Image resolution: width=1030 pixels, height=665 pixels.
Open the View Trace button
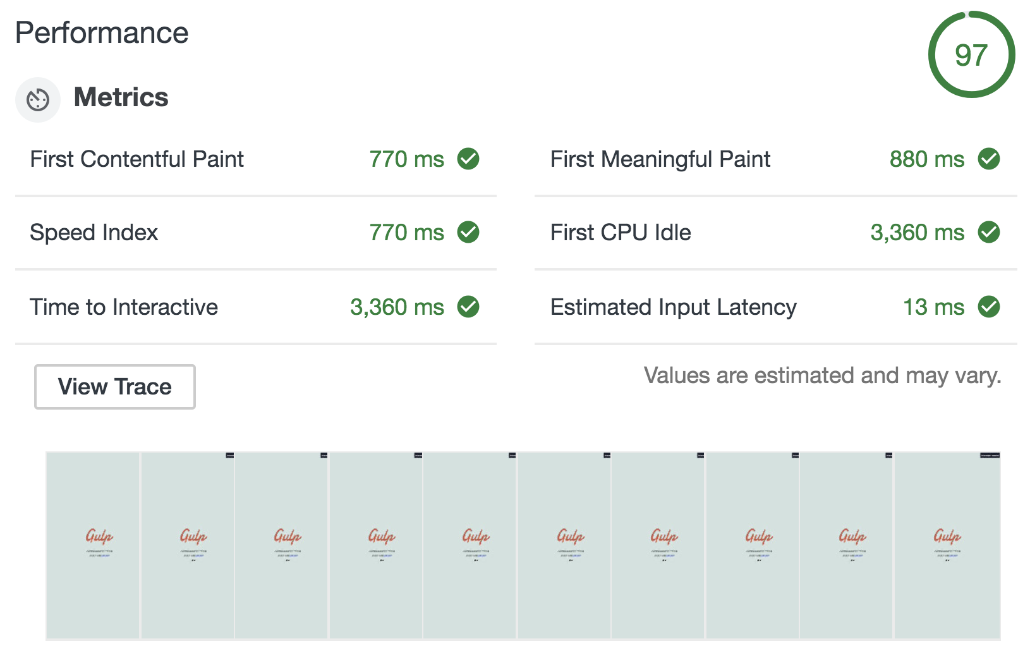pos(115,387)
